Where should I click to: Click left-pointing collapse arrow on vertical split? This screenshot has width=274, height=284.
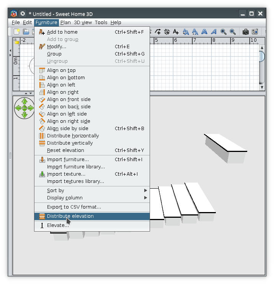(x=10, y=51)
